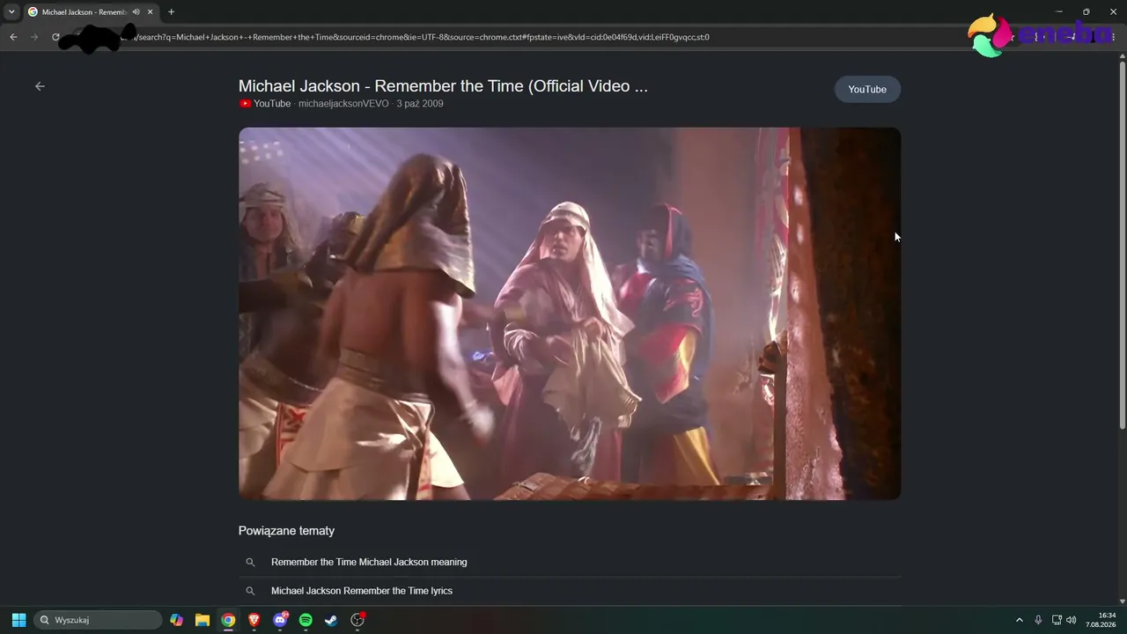
Task: Open the tab search dropdown arrow
Action: 11,12
